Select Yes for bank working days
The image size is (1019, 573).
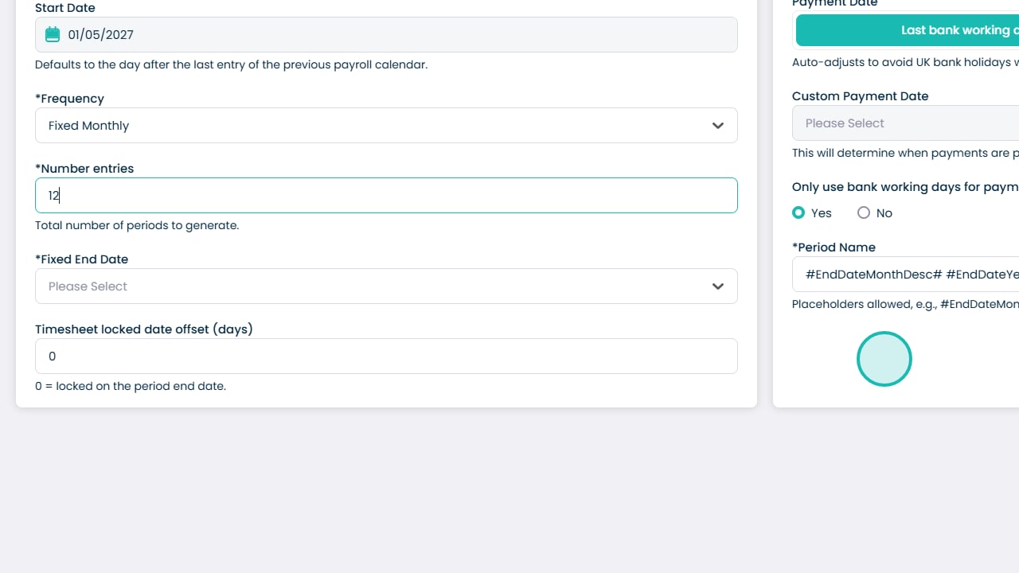click(x=798, y=212)
